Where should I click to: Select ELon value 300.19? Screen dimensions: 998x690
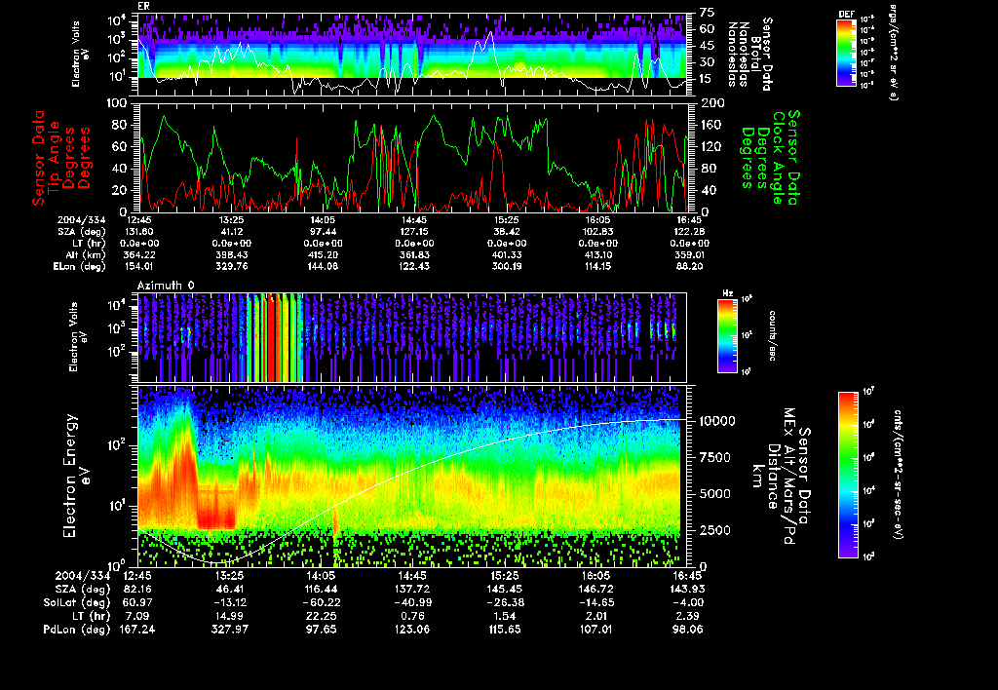coord(507,267)
